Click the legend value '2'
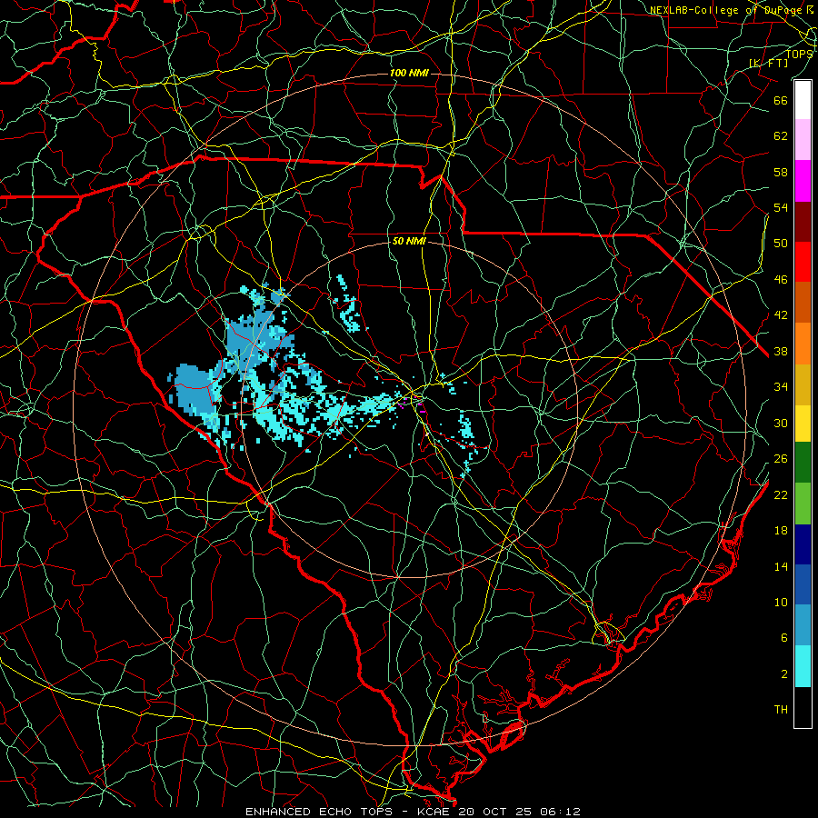This screenshot has width=818, height=818. 784,674
